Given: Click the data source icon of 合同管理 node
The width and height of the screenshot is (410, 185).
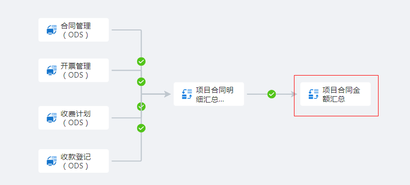Looking at the screenshot, I should 52,30.
